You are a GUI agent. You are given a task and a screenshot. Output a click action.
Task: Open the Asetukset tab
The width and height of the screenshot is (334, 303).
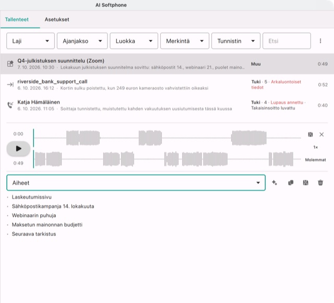click(57, 20)
